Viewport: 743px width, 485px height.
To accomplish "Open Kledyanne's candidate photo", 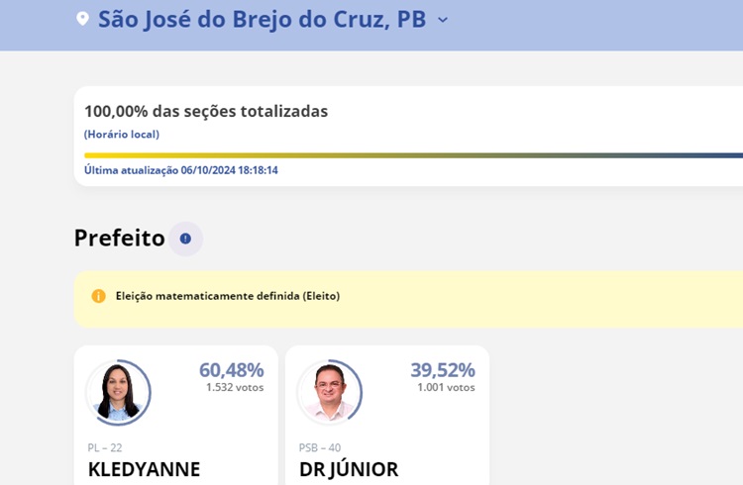I will tap(117, 392).
